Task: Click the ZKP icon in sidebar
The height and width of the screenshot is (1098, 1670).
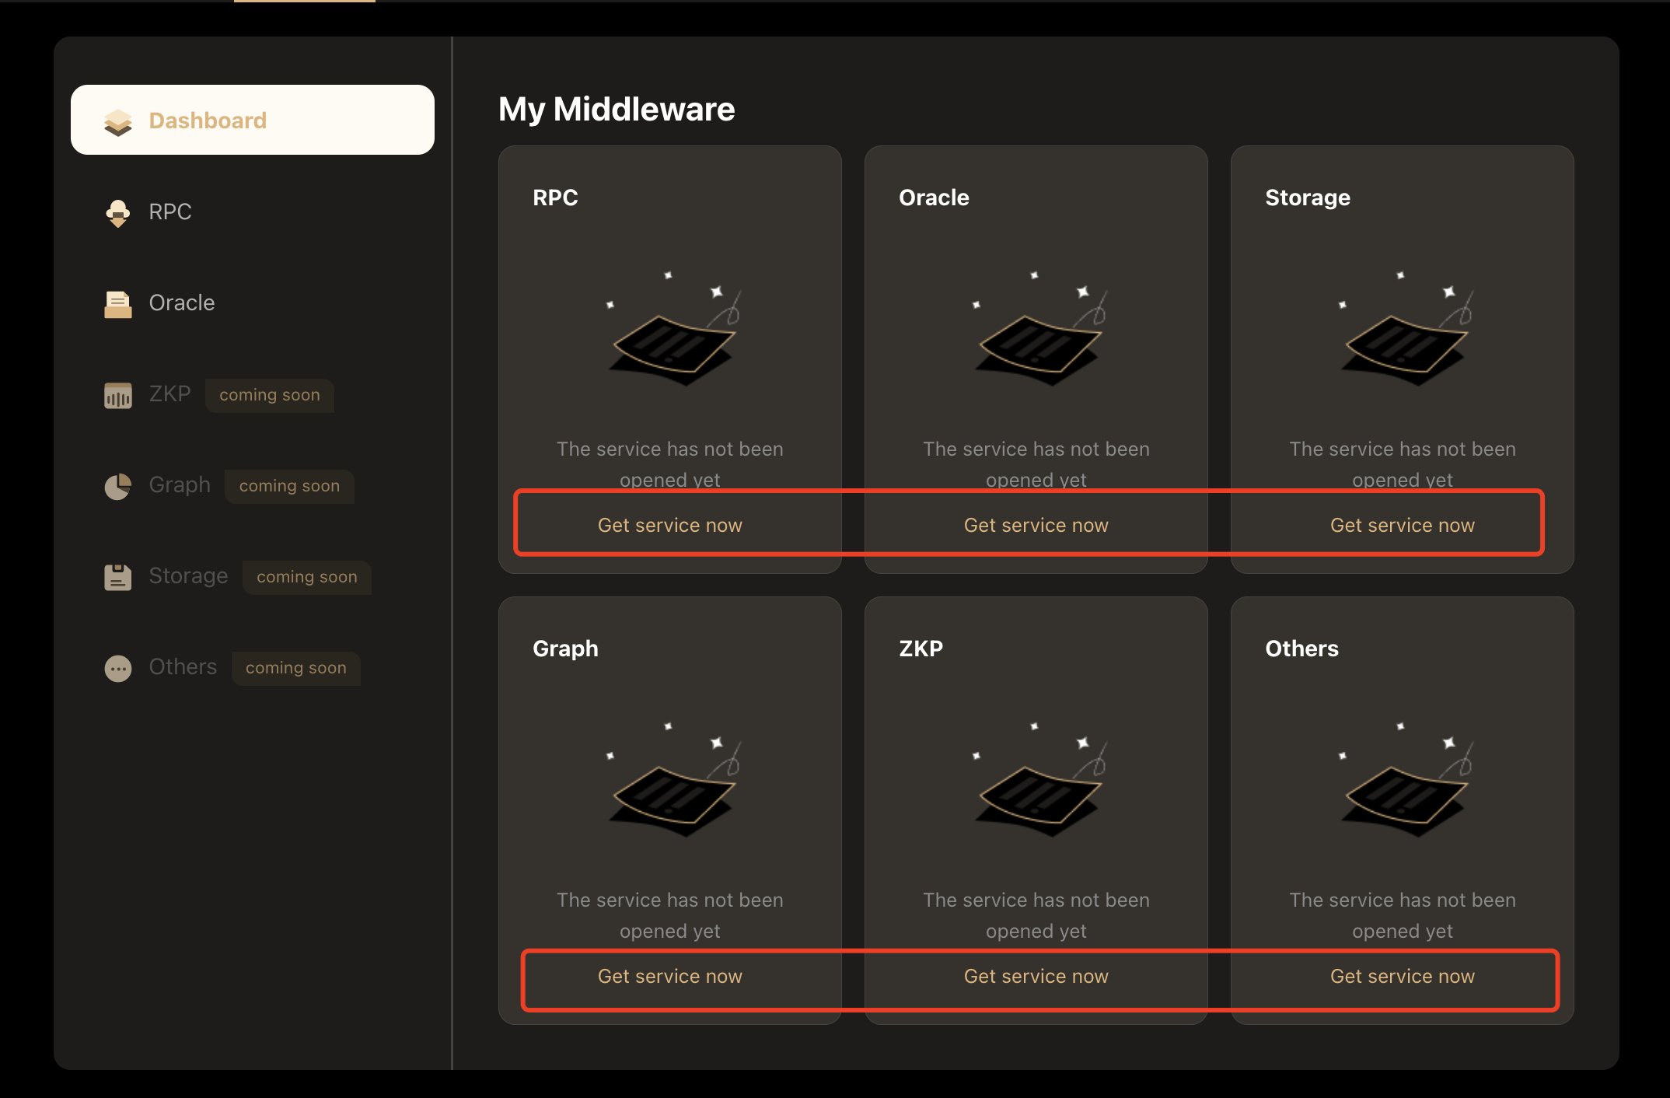Action: point(117,394)
